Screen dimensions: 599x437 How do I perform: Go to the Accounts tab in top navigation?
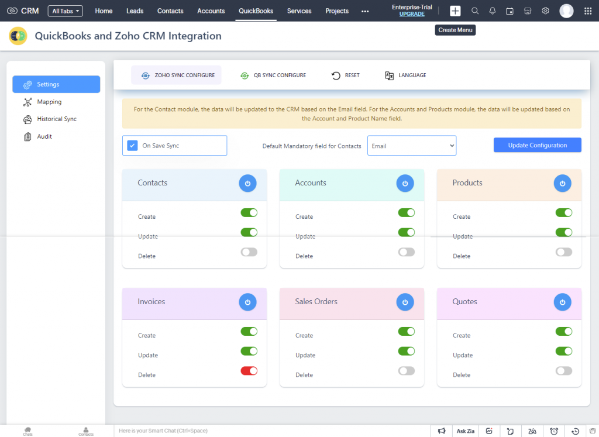[x=211, y=11]
